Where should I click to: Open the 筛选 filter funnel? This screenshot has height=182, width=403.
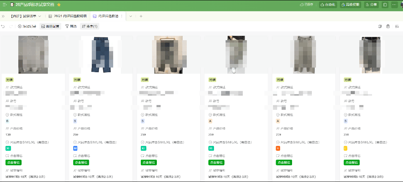(71, 26)
